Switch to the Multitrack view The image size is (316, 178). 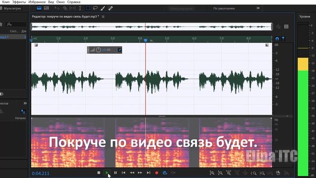(10, 8)
